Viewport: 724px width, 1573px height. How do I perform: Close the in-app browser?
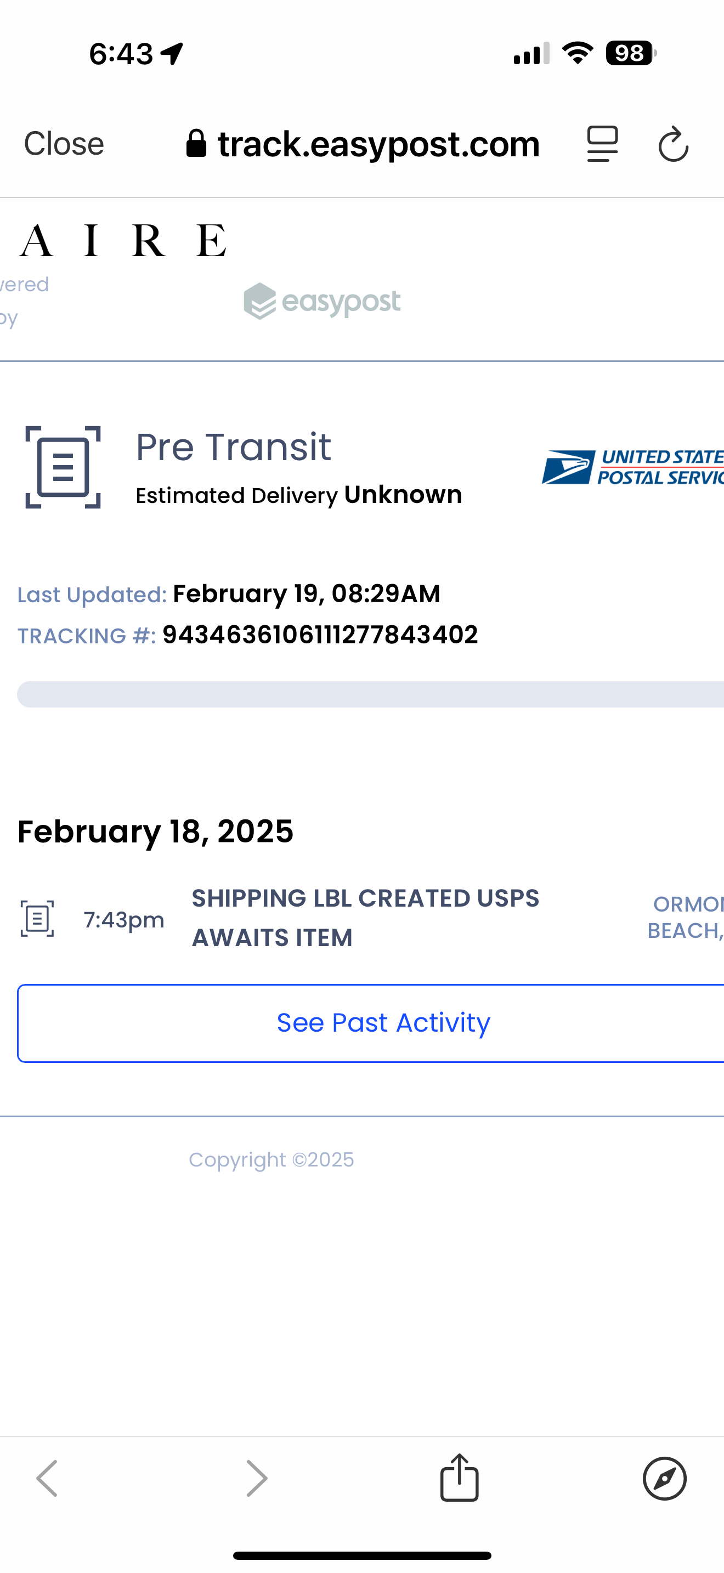click(x=64, y=144)
